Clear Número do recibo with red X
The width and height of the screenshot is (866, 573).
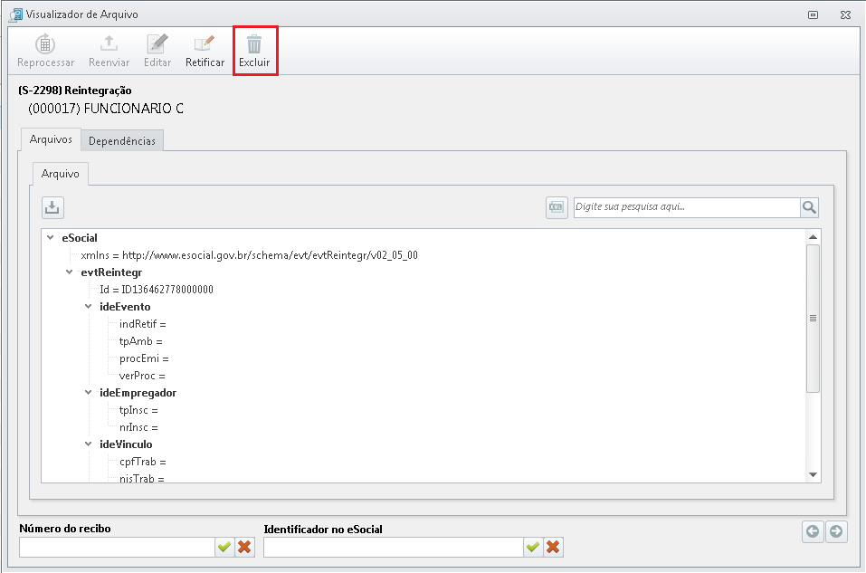[244, 547]
